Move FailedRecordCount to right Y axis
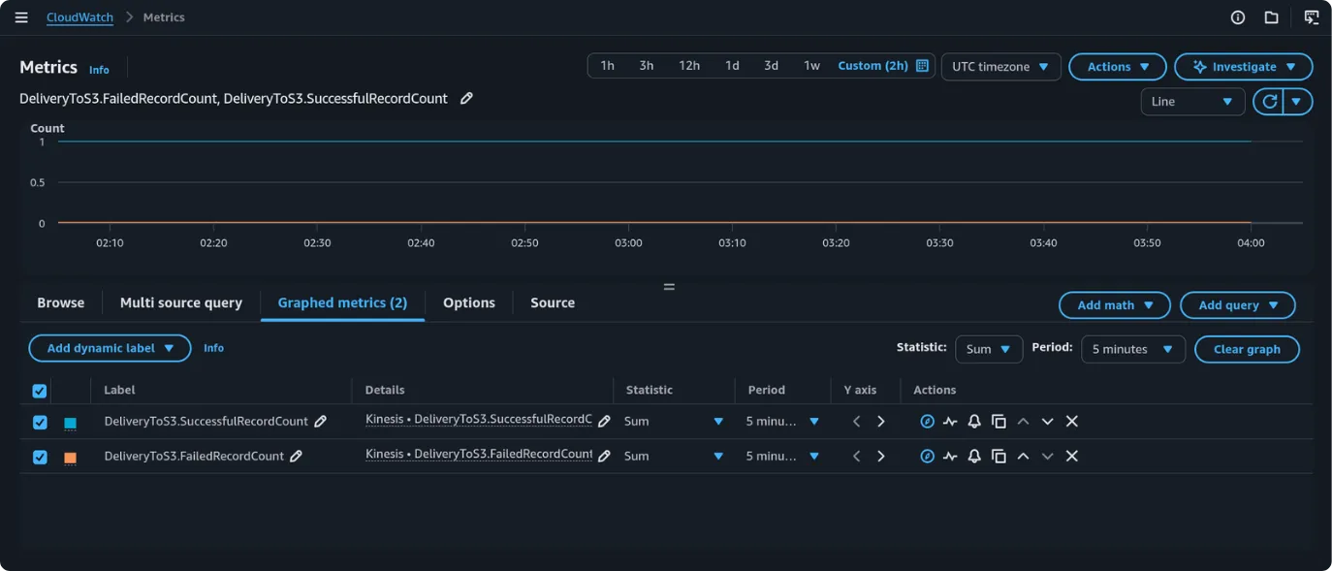 coord(880,456)
